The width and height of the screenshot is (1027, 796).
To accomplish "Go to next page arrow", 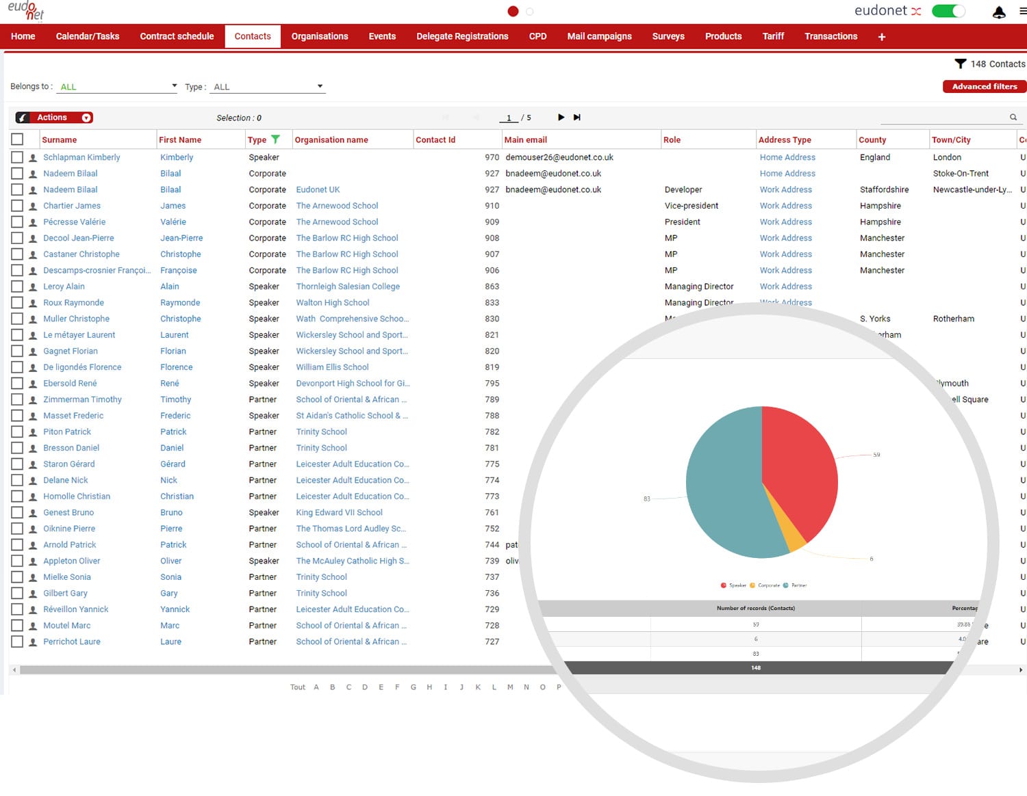I will pos(561,118).
